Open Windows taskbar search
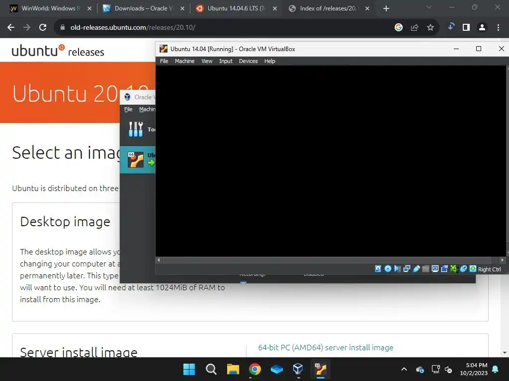 pos(211,369)
